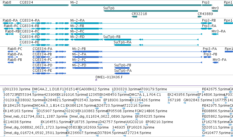Select protein Rab8-PB

[11, 62]
